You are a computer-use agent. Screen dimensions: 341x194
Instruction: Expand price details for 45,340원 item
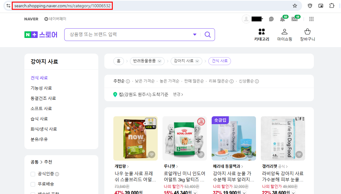[x=195, y=192]
